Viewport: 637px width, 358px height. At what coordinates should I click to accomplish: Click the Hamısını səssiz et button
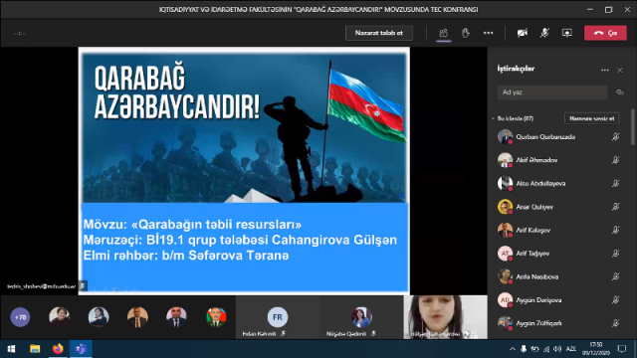coord(592,118)
